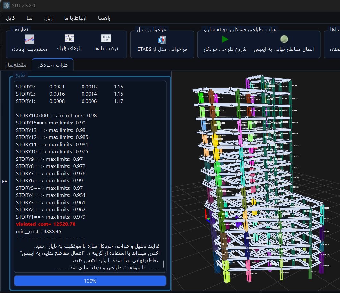Open load combinations (ترکیب بارها) tool
The height and width of the screenshot is (293, 340).
point(106,39)
